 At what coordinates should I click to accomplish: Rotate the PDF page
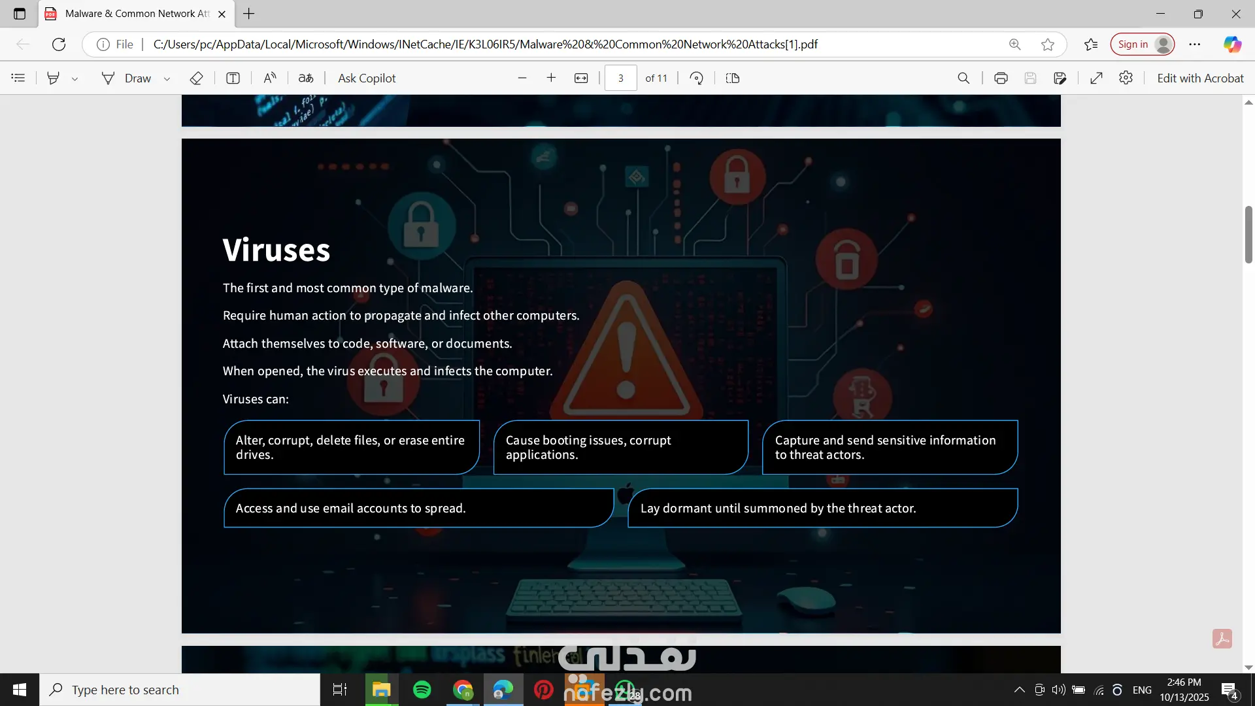click(x=697, y=78)
